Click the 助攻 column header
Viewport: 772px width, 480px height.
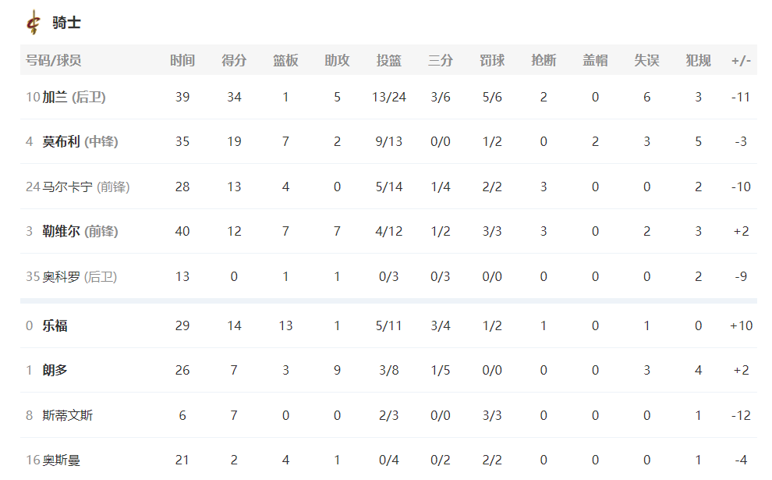tap(337, 60)
